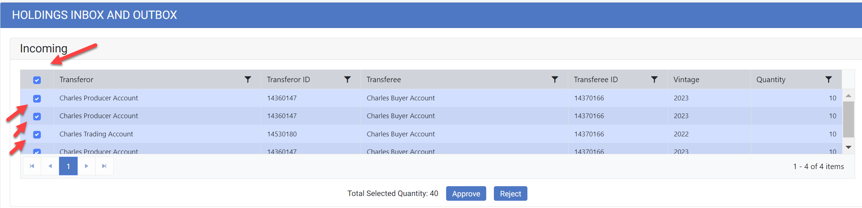The width and height of the screenshot is (862, 208).
Task: Uncheck the first Charles Producer Account row
Action: [x=37, y=99]
